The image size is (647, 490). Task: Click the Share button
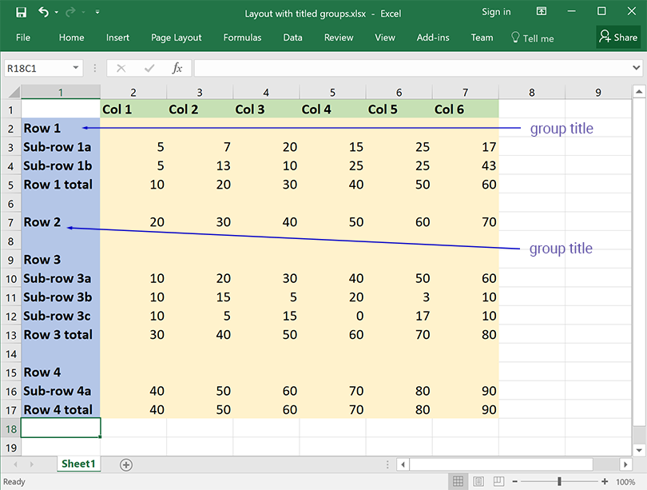(x=618, y=37)
